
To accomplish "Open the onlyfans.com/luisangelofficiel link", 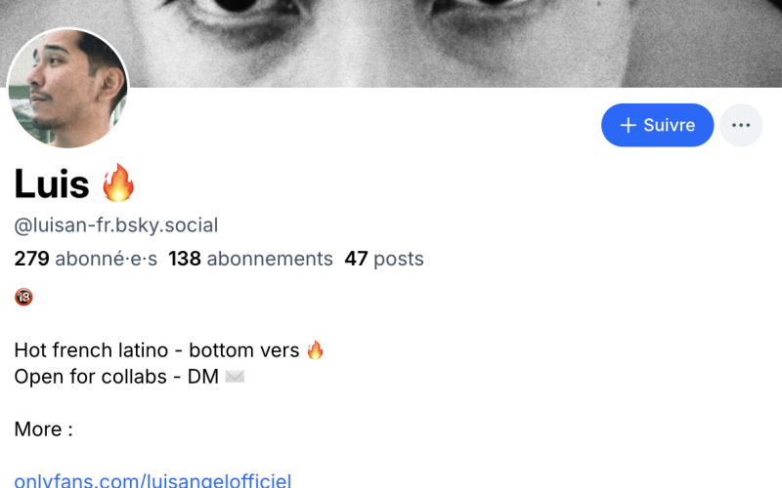I will click(x=152, y=480).
